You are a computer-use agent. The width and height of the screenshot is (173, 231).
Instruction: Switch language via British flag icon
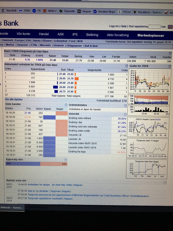point(170,27)
